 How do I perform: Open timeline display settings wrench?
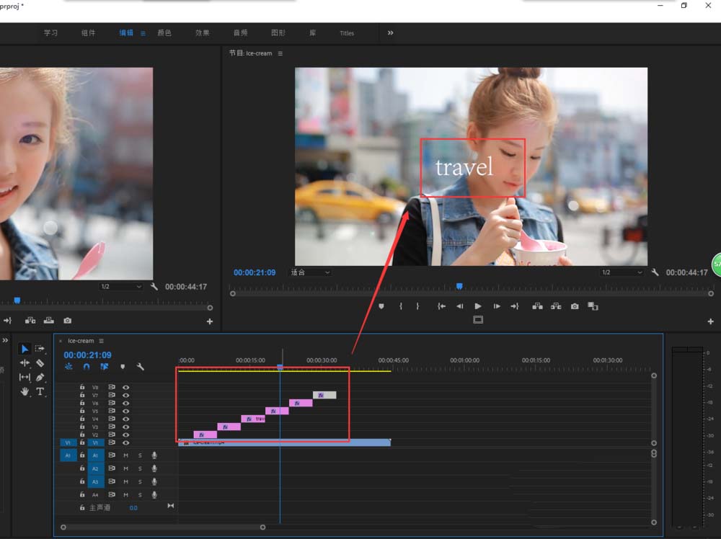pyautogui.click(x=141, y=367)
